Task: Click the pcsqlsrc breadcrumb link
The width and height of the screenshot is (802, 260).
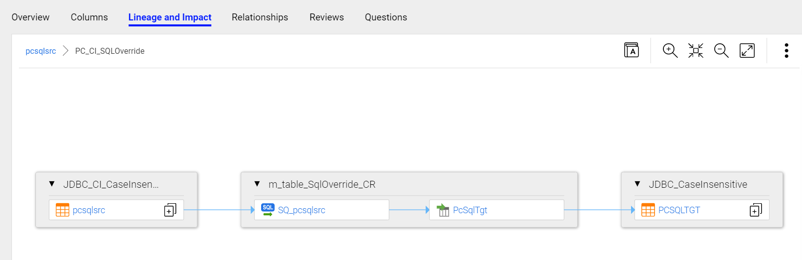Action: pyautogui.click(x=41, y=51)
